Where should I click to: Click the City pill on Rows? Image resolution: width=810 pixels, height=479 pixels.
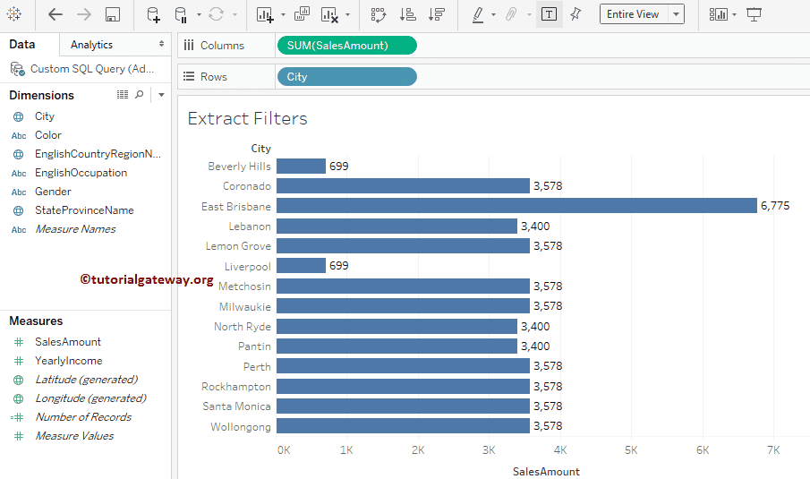[347, 76]
